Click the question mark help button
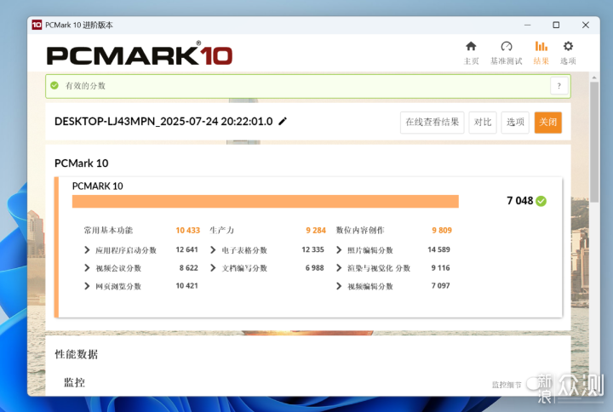The image size is (613, 412). [559, 86]
